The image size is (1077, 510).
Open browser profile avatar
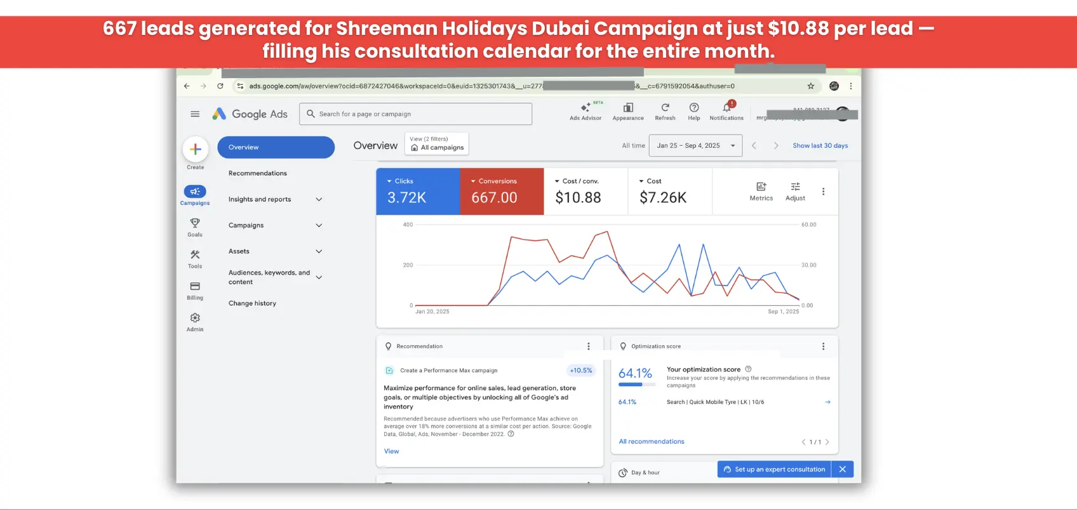tap(834, 86)
